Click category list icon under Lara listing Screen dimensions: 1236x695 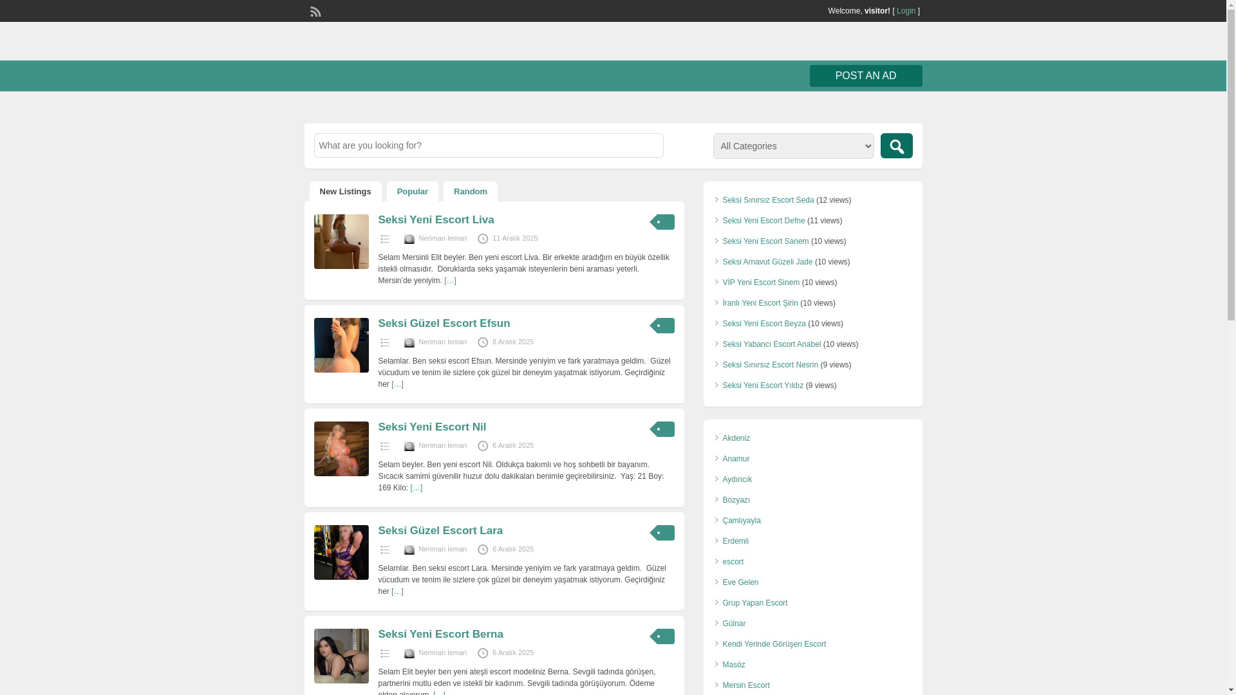(385, 550)
